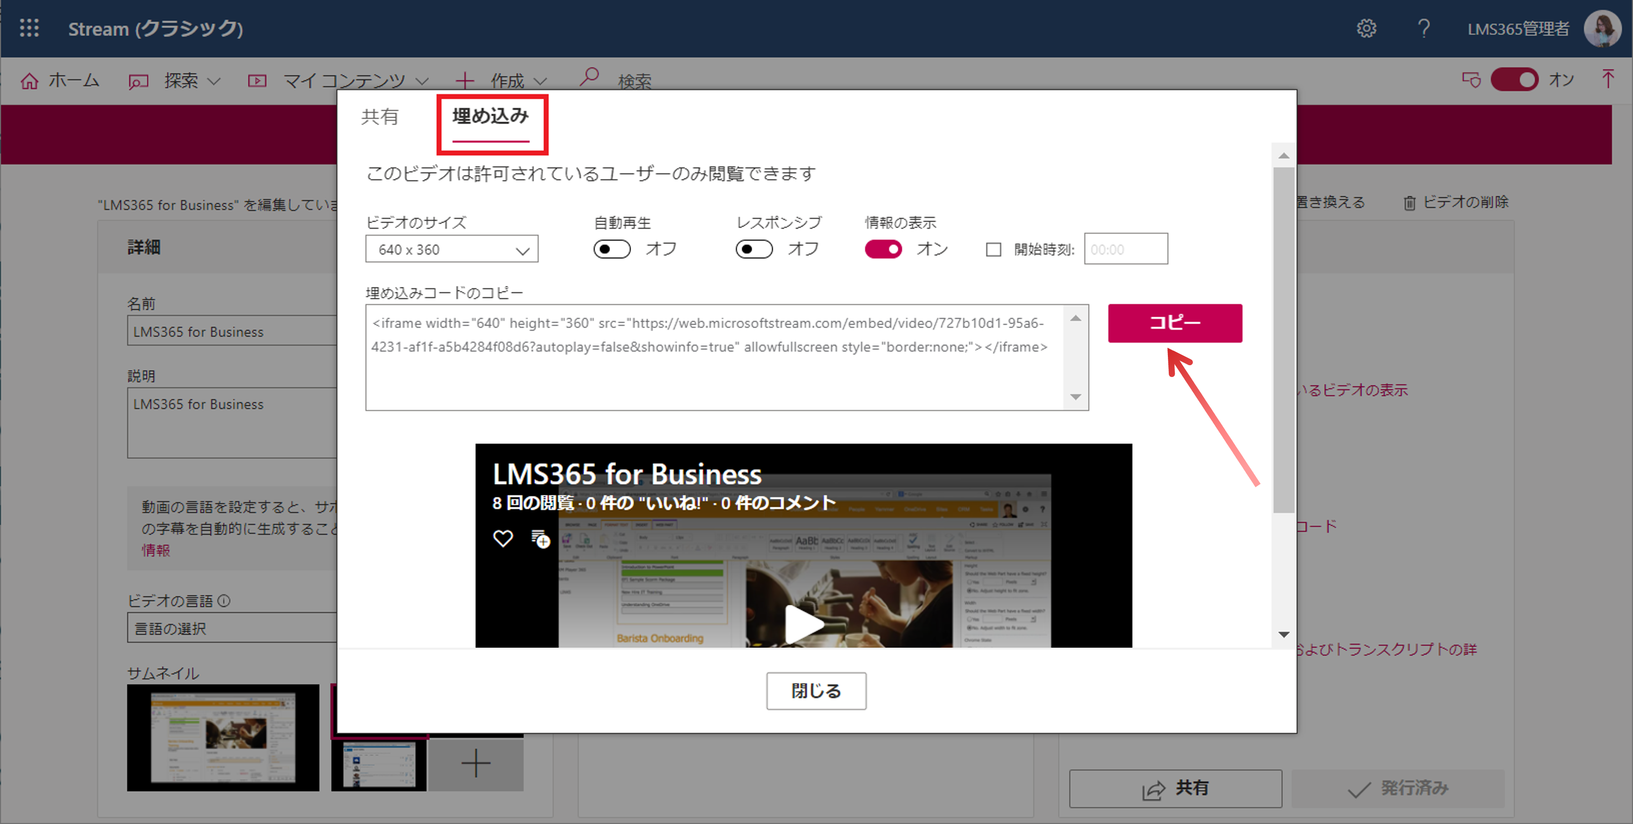Viewport: 1633px width, 824px height.
Task: Open the ビデオのサイズ 640 x 360 dropdown
Action: point(452,249)
